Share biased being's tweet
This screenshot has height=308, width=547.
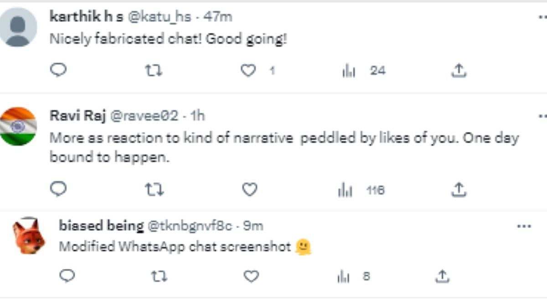441,276
